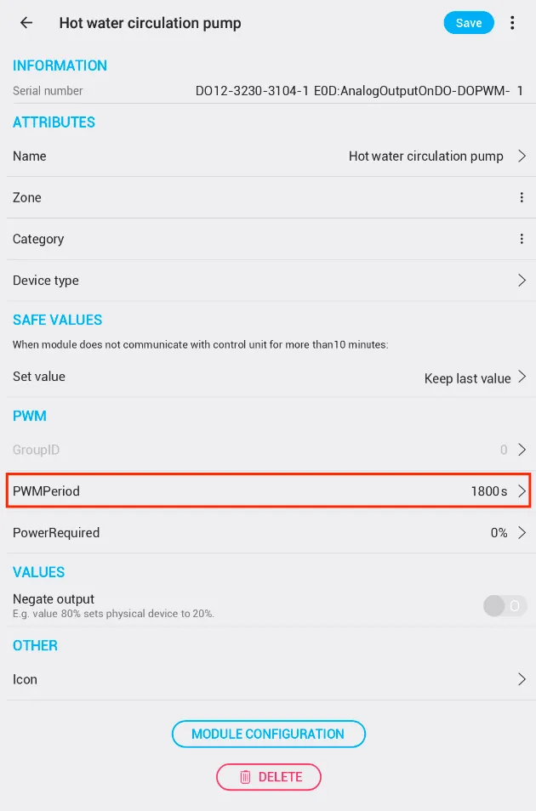This screenshot has height=811, width=536.
Task: Click the PWMPeriod value 1800s
Action: (x=488, y=491)
